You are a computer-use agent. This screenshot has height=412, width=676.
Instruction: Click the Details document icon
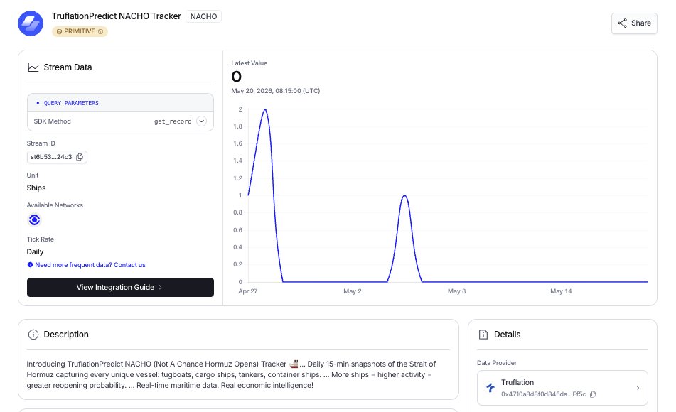pos(483,335)
